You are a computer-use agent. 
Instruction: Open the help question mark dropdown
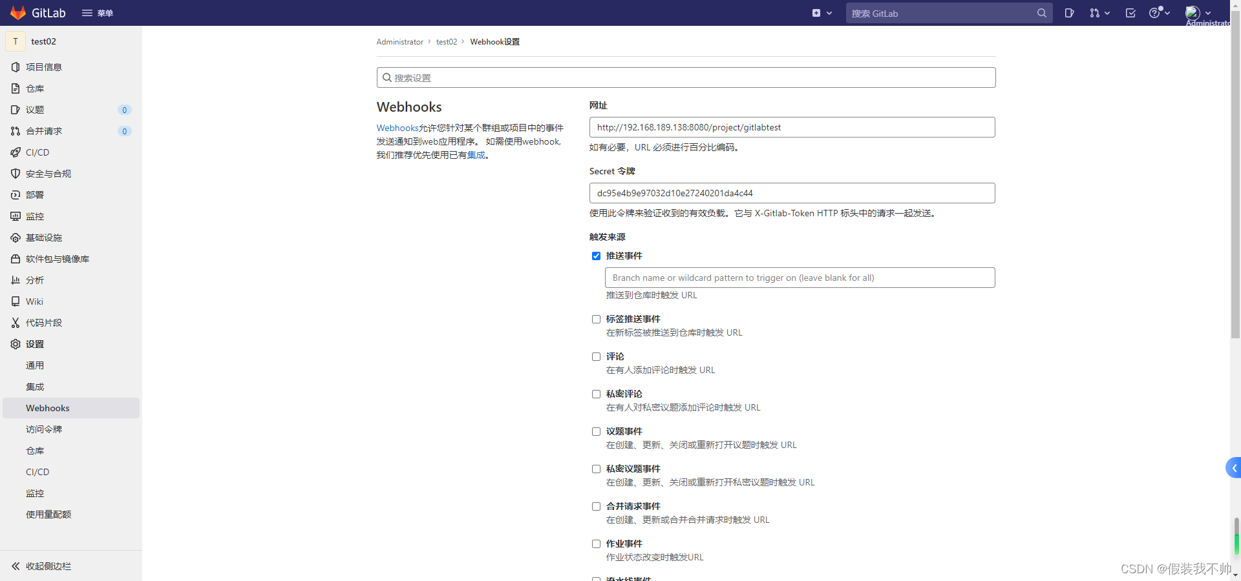[1159, 13]
